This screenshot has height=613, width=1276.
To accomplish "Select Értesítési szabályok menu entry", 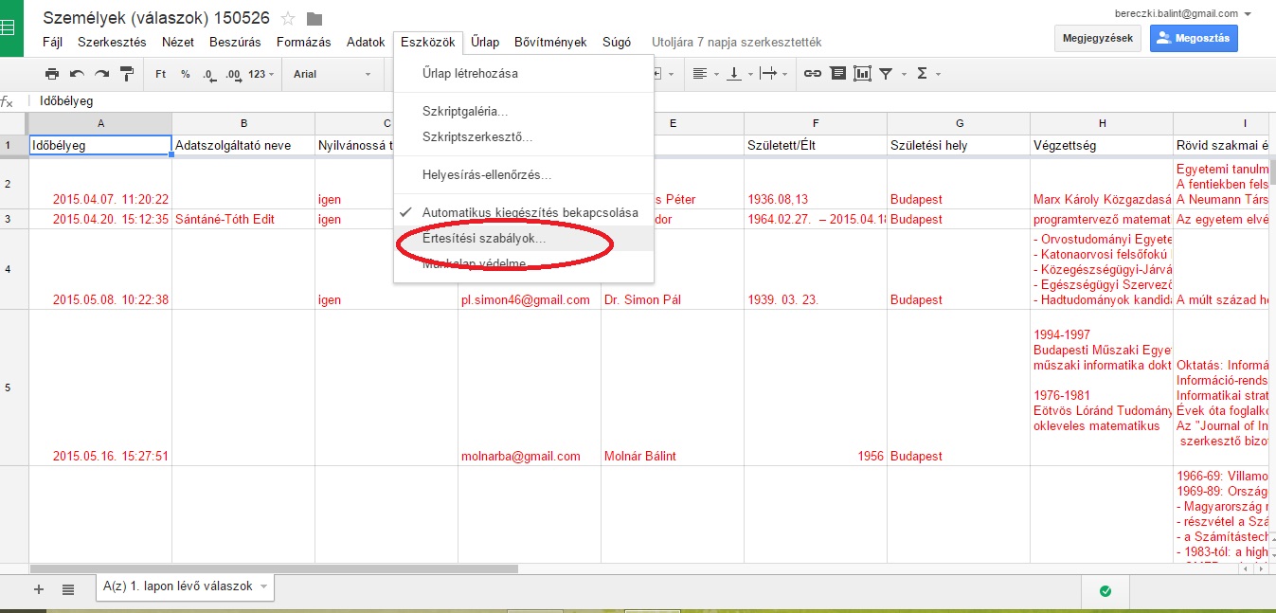I will [x=484, y=239].
